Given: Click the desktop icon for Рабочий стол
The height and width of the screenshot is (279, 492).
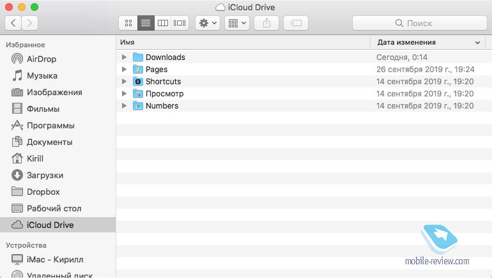Looking at the screenshot, I should click(17, 208).
